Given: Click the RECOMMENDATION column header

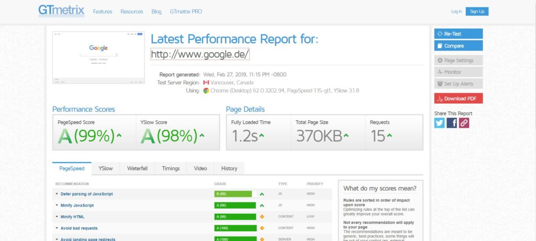Looking at the screenshot, I should coord(72,184).
